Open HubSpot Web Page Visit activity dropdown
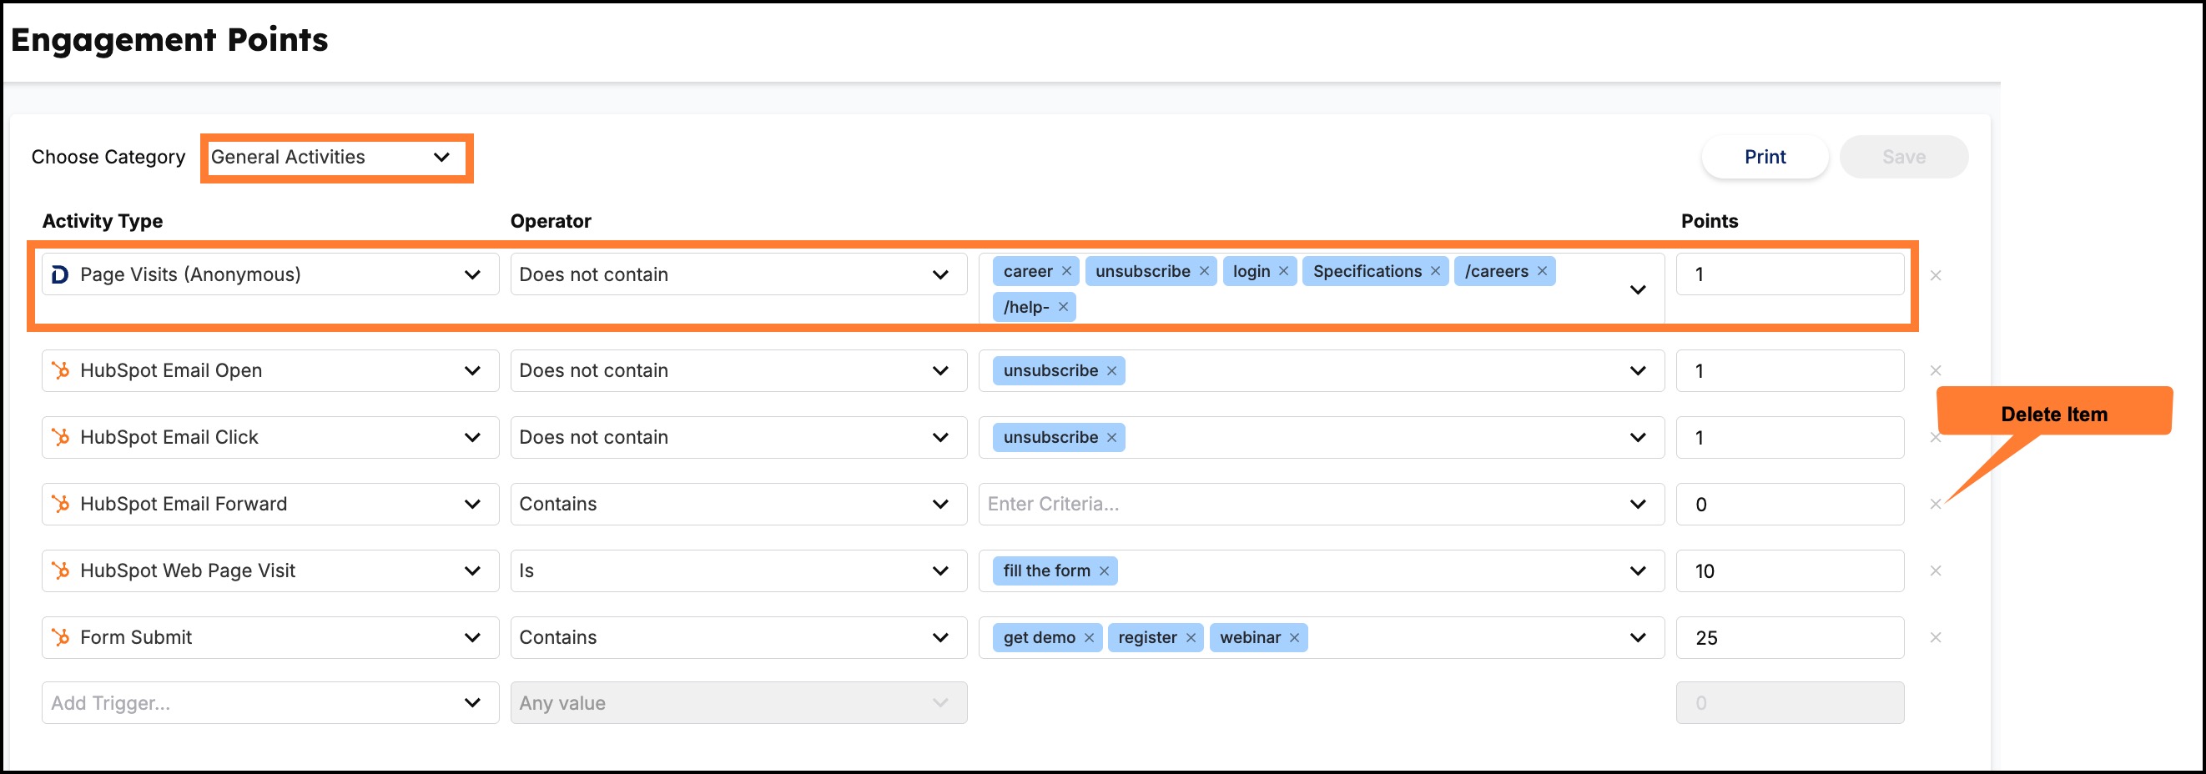Image resolution: width=2206 pixels, height=774 pixels. tap(269, 571)
